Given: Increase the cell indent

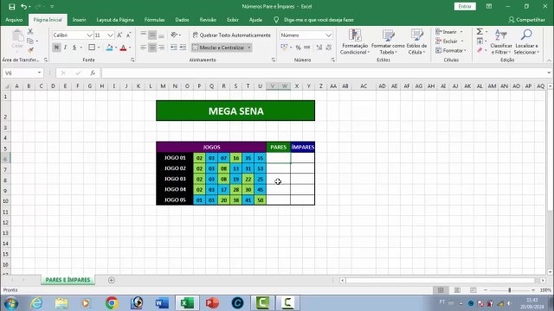Looking at the screenshot, I should 183,48.
